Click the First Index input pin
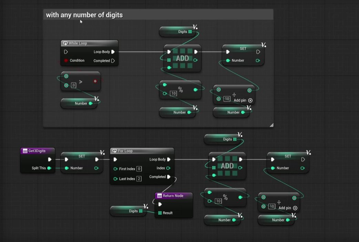The height and width of the screenshot is (242, 359). tap(115, 169)
